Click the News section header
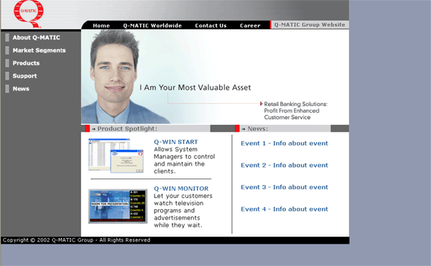This screenshot has width=431, height=266. coord(258,128)
